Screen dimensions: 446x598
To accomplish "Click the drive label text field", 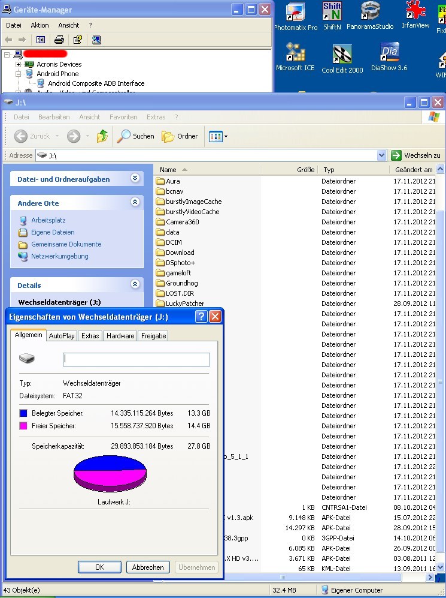I will [x=136, y=359].
